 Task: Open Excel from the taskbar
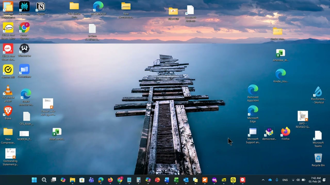176,180
